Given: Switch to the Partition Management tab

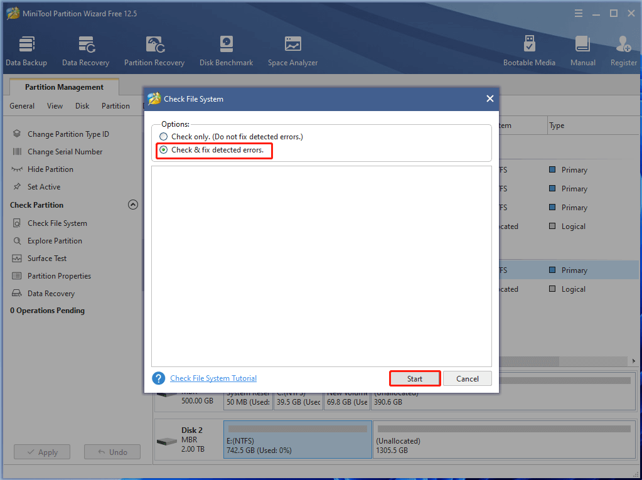Looking at the screenshot, I should click(64, 87).
